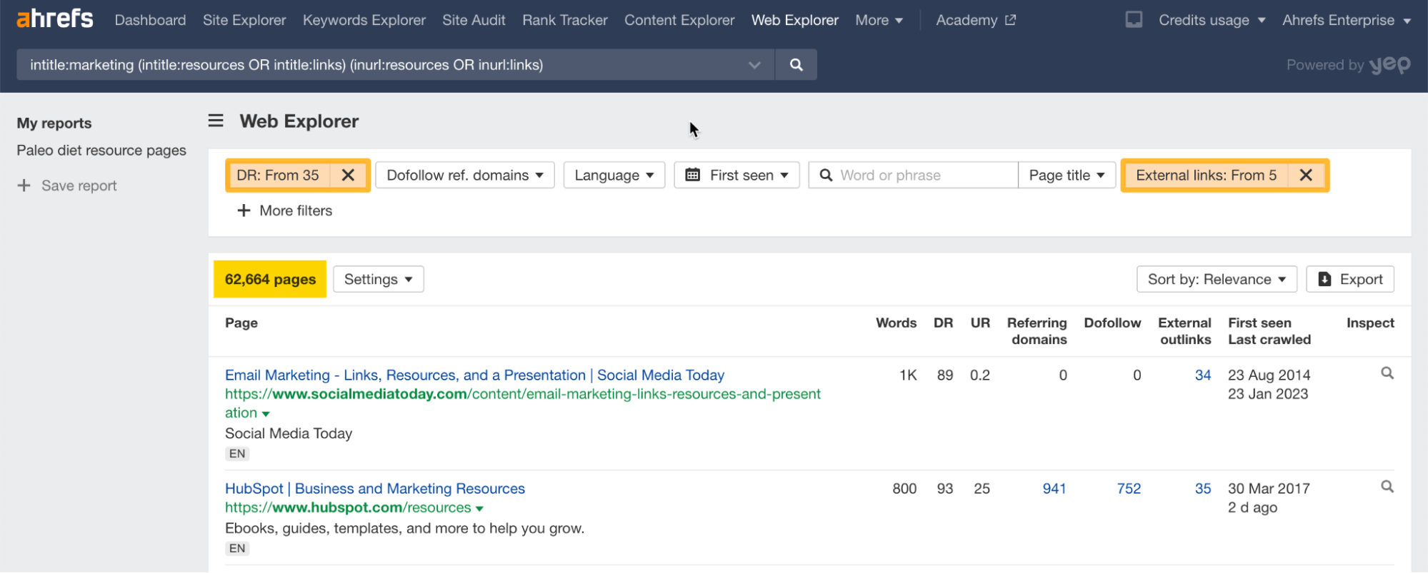
Task: Click the external link icon beside Academy
Action: click(x=1010, y=20)
